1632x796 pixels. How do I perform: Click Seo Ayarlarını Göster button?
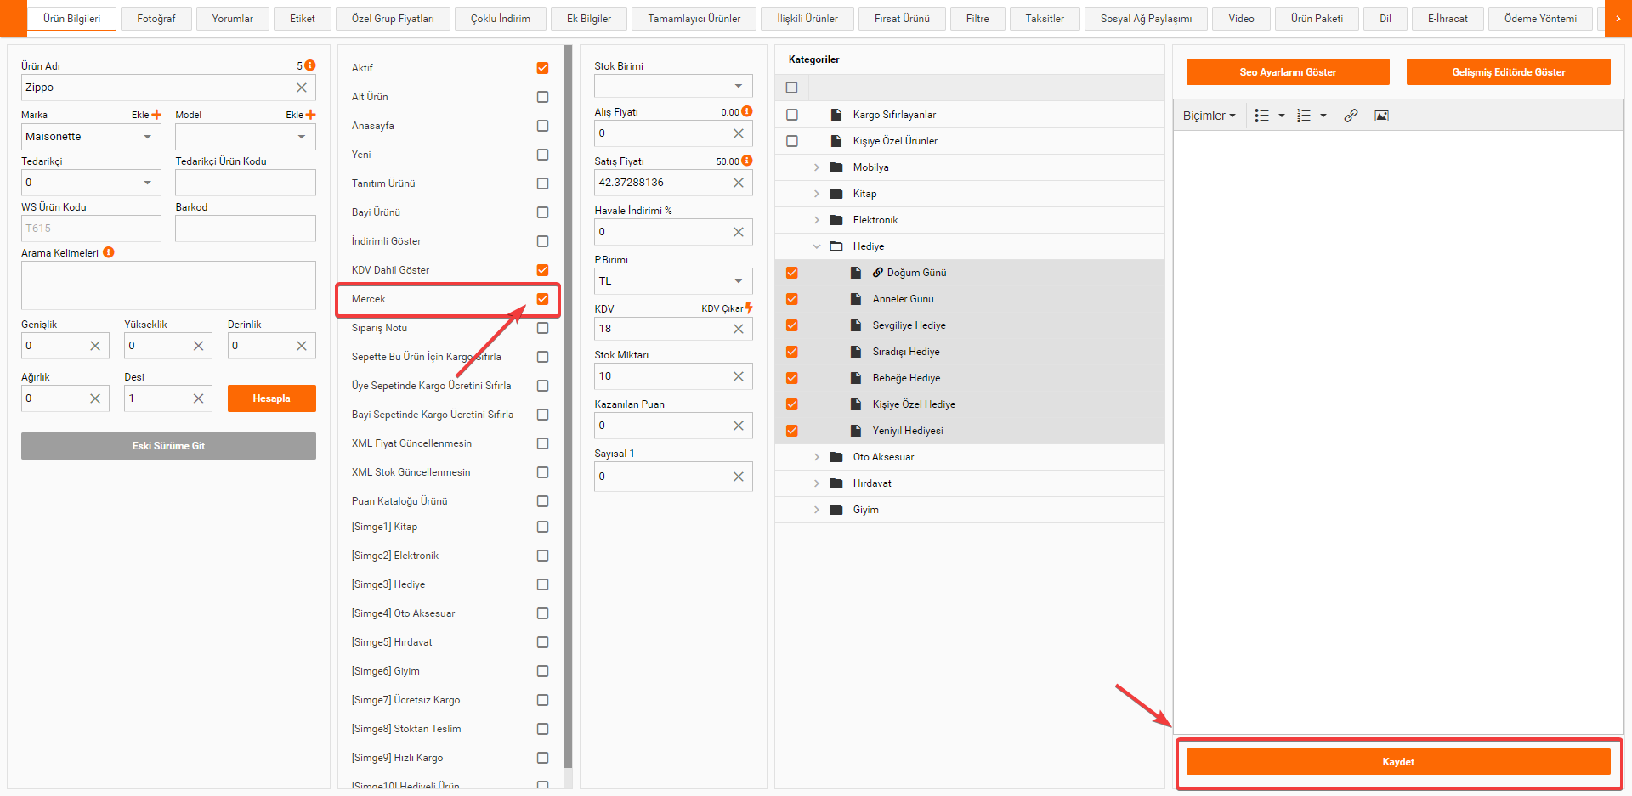pyautogui.click(x=1288, y=72)
